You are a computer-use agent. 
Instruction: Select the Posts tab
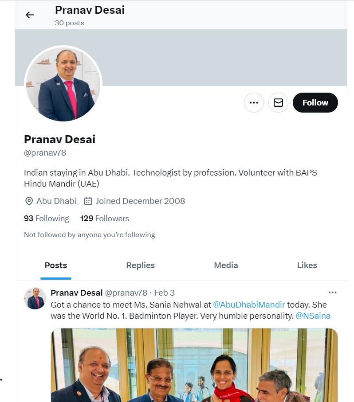pos(55,265)
